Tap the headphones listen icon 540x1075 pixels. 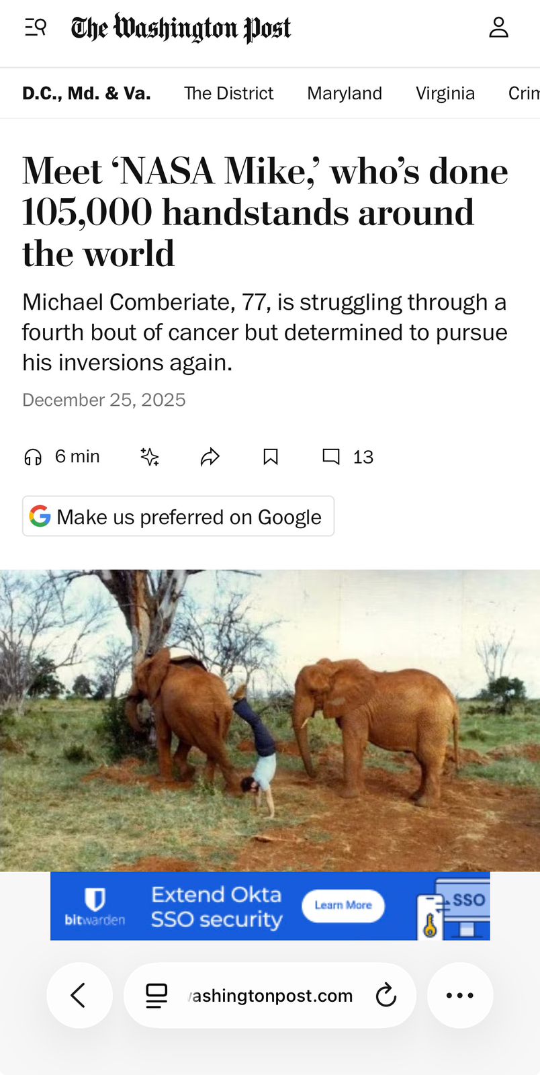(x=33, y=458)
